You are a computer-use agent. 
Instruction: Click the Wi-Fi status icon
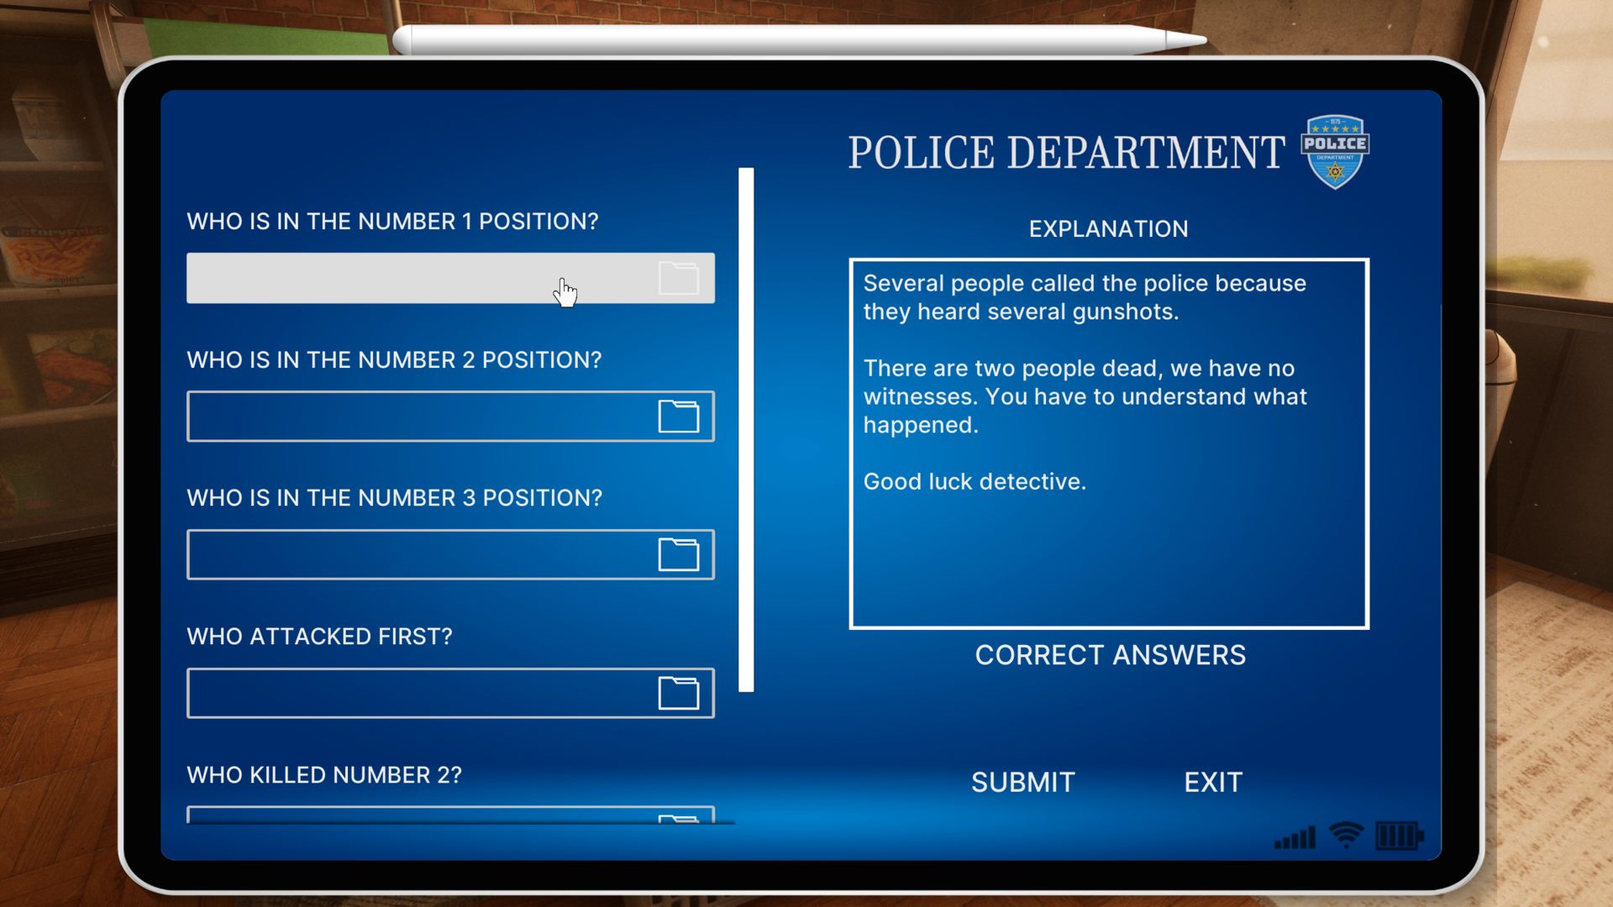1346,836
